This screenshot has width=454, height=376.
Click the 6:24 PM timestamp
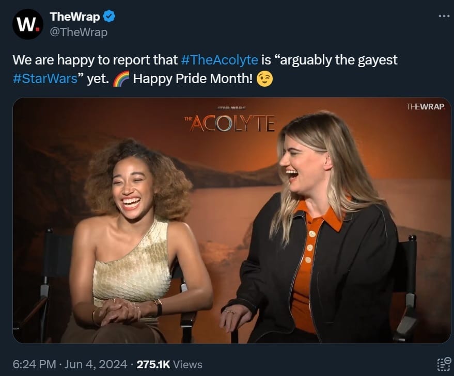(x=34, y=364)
